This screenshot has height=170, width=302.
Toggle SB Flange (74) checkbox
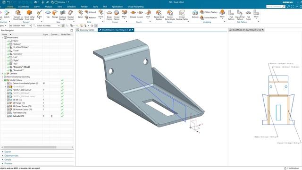[x=8, y=103]
